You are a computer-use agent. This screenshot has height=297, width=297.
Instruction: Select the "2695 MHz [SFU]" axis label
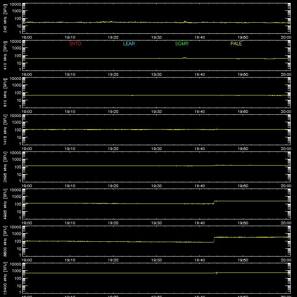pyautogui.click(x=5, y=167)
